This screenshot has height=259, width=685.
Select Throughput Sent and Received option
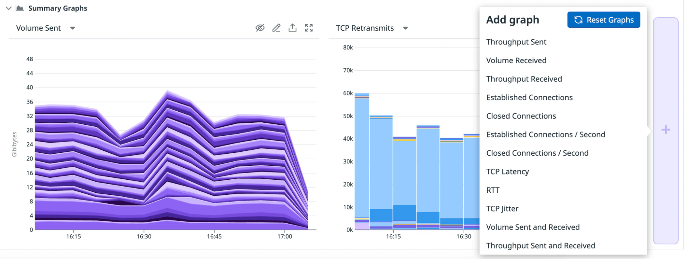coord(540,246)
